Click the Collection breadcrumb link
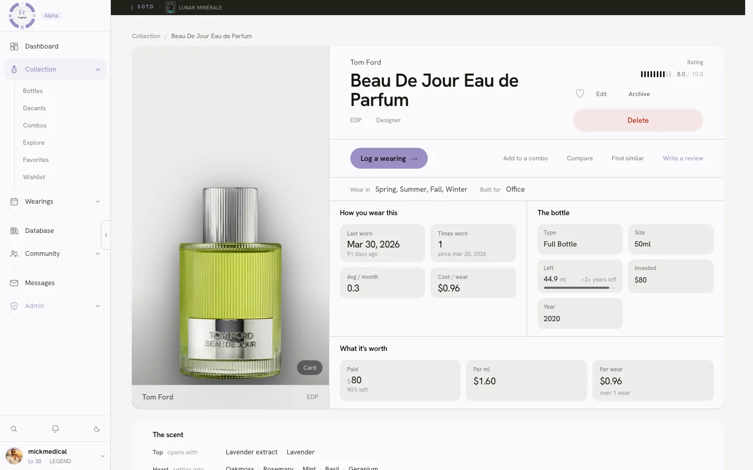Screen dimensions: 753x470 pos(146,36)
